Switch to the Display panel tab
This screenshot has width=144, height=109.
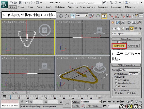click(x=134, y=23)
